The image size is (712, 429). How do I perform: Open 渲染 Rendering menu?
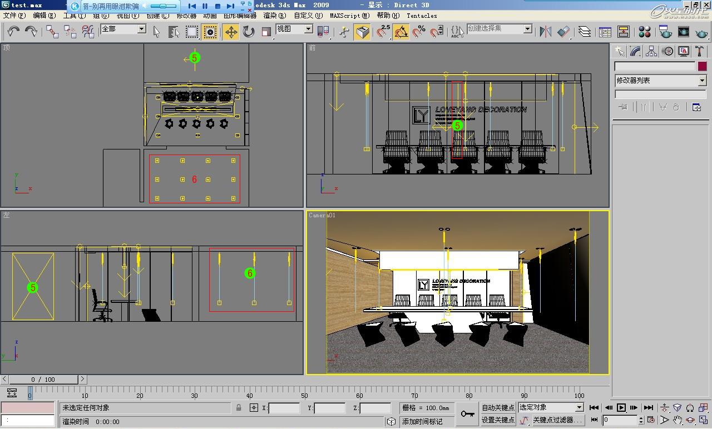coord(274,16)
